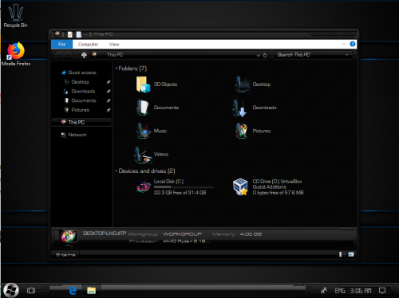Open the search box dropdown arrow
The width and height of the screenshot is (399, 298).
(347, 55)
